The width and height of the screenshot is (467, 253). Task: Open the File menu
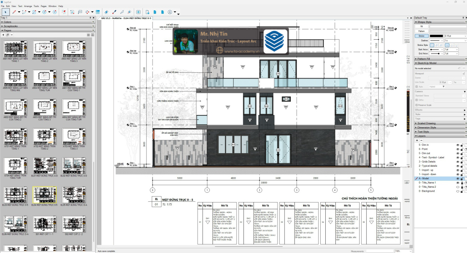pos(2,6)
